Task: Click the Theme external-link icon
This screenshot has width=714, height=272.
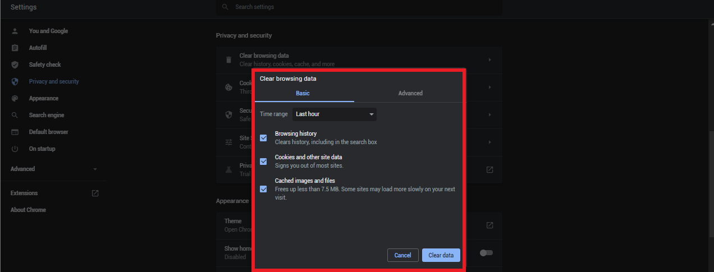Action: coord(489,225)
